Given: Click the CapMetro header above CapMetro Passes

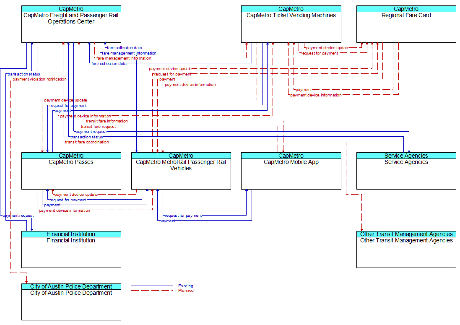Looking at the screenshot, I should pos(71,156).
